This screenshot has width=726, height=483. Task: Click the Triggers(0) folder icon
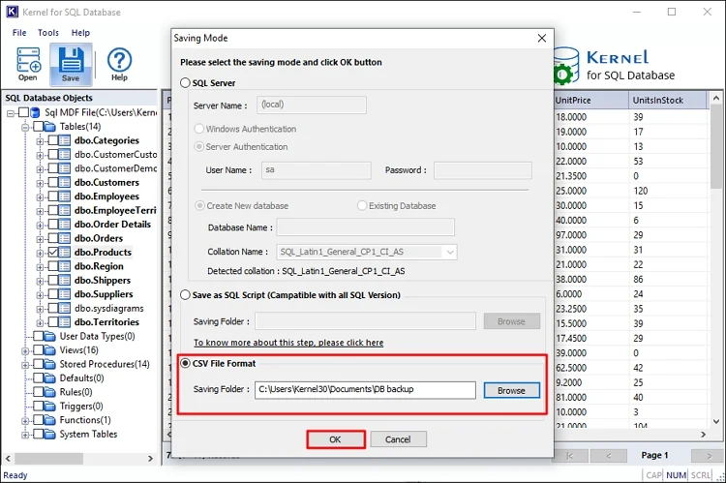[49, 407]
